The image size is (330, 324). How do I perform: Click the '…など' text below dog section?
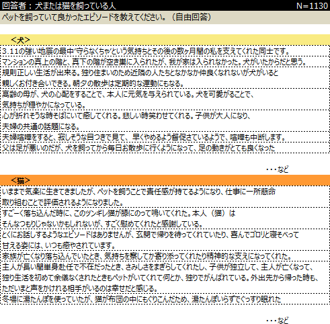278,169
